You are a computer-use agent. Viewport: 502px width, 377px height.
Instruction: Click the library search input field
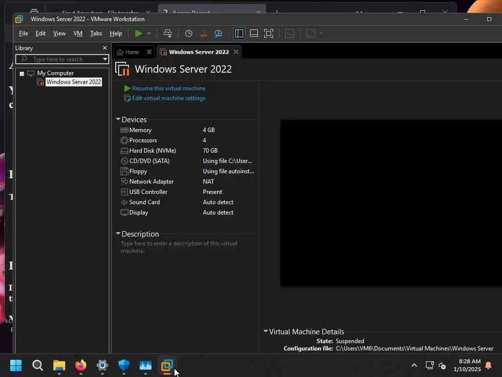62,59
